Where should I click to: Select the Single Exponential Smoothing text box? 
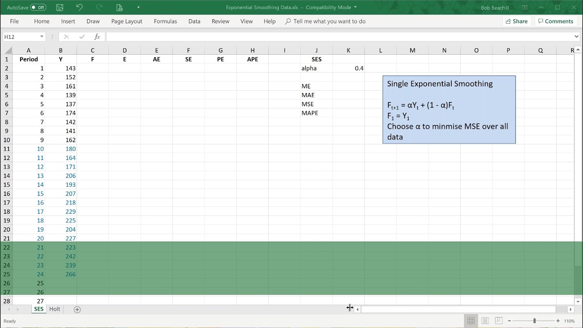coord(449,110)
